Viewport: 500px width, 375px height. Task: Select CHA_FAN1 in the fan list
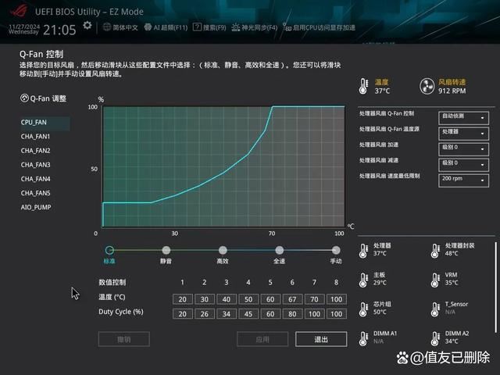(35, 137)
